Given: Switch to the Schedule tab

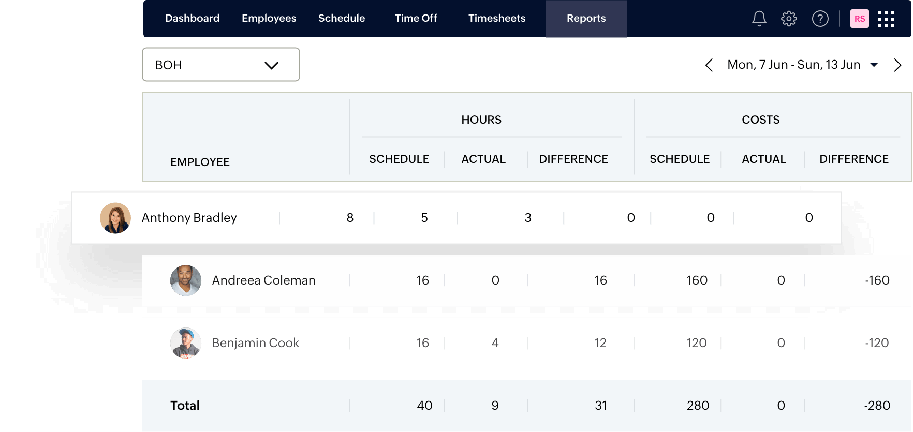Looking at the screenshot, I should 342,18.
